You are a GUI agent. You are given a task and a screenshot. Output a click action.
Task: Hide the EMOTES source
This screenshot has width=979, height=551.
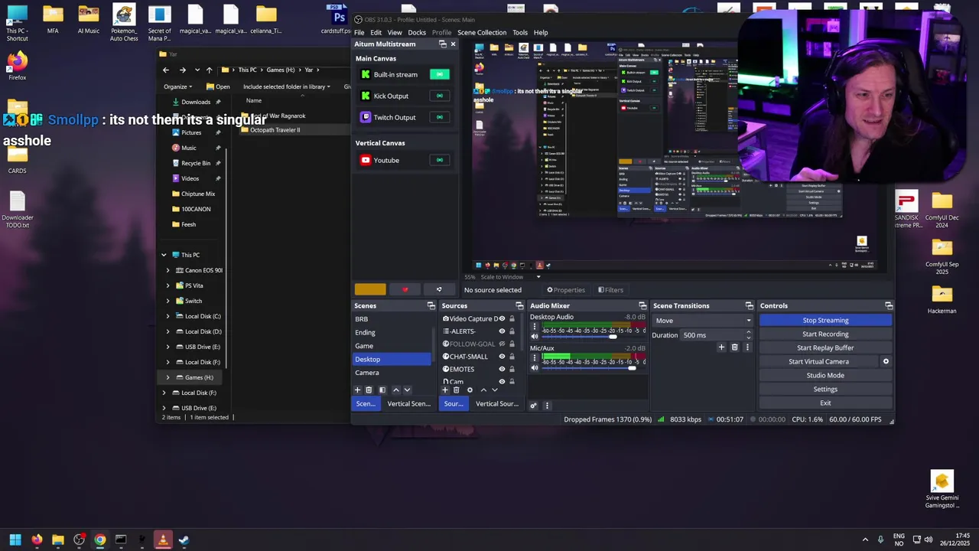[x=502, y=369]
